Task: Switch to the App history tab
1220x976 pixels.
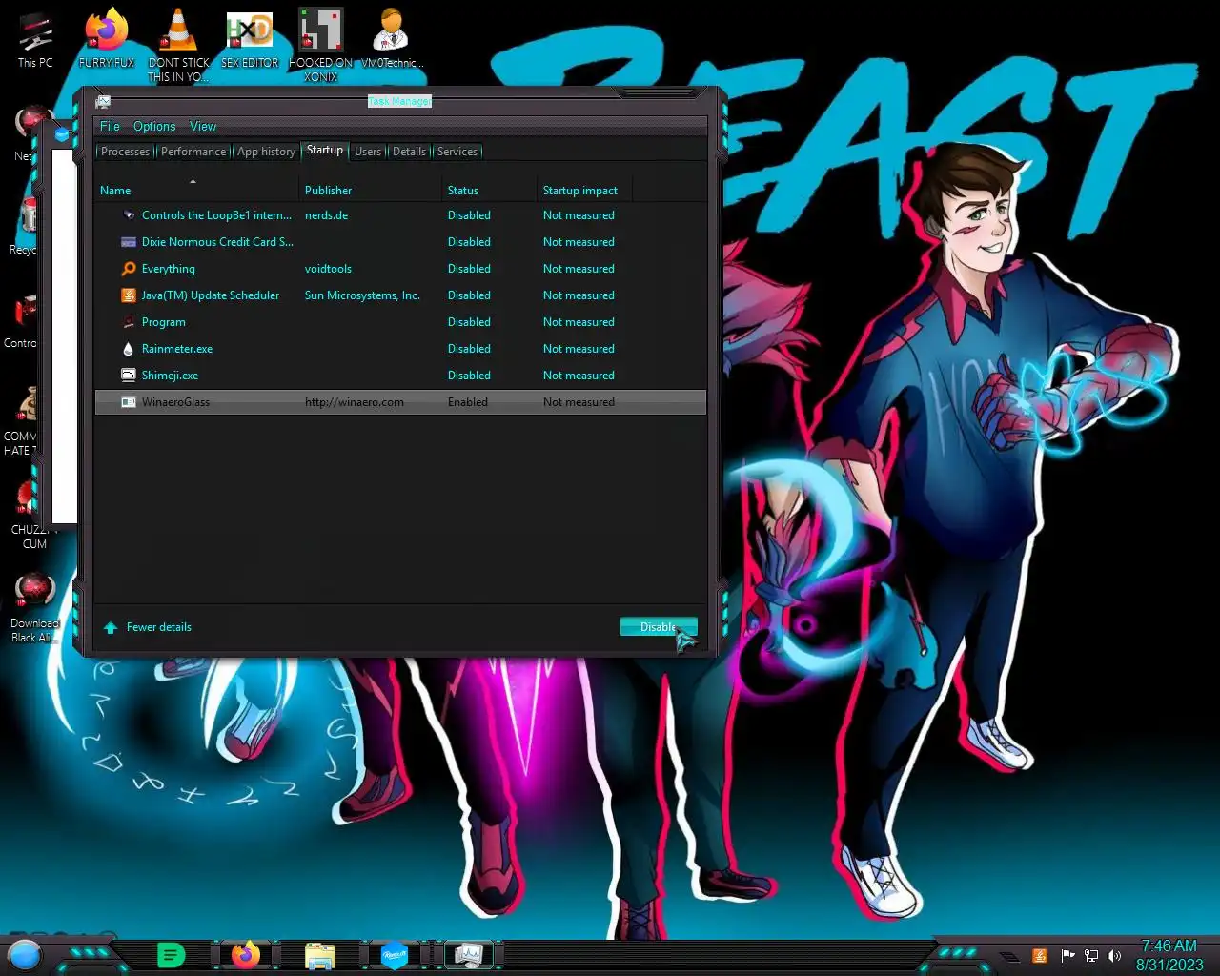Action: [x=266, y=152]
